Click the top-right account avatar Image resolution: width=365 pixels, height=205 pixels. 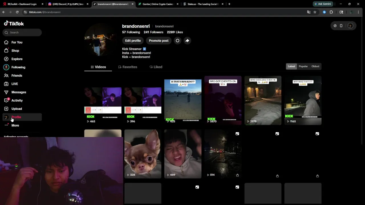click(x=350, y=26)
